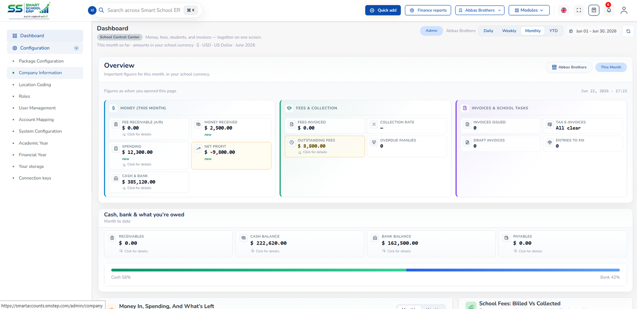Open the user profile icon
The width and height of the screenshot is (637, 309).
(624, 10)
